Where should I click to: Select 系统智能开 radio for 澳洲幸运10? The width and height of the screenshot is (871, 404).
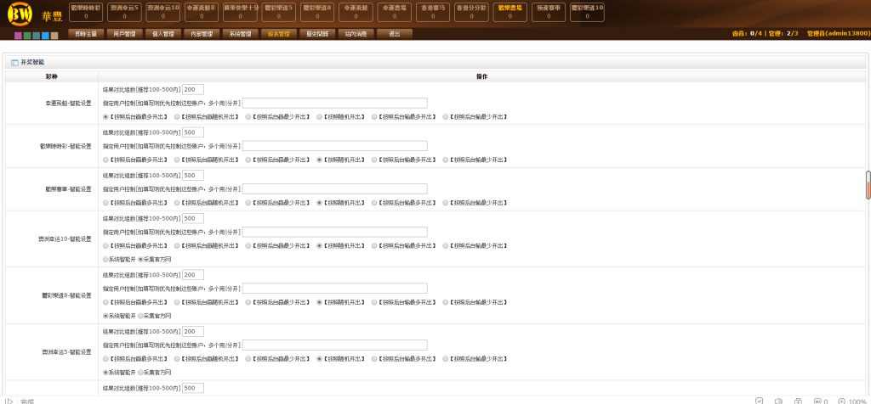105,259
